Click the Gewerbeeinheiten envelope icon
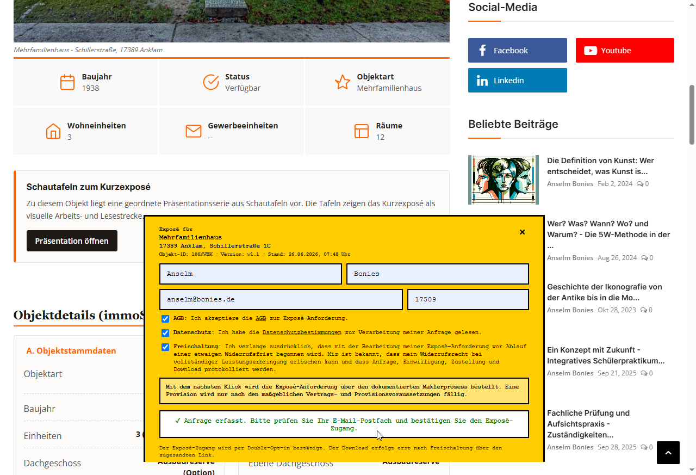 point(194,131)
